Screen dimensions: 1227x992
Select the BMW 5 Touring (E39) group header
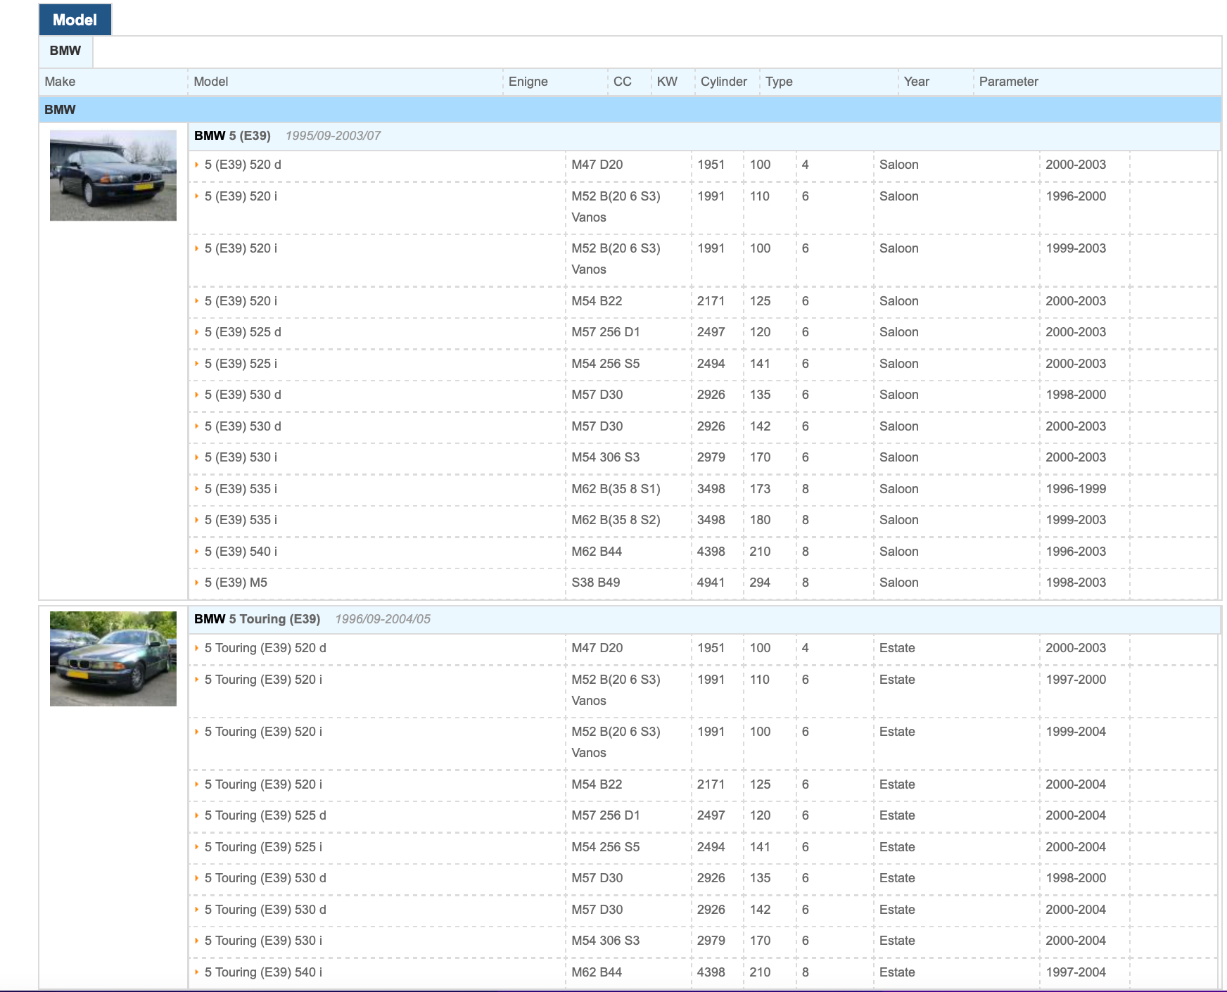point(258,619)
